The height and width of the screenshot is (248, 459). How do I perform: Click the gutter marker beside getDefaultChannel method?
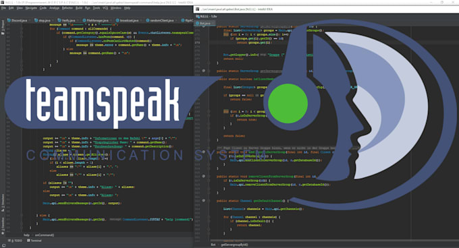pyautogui.click(x=204, y=201)
